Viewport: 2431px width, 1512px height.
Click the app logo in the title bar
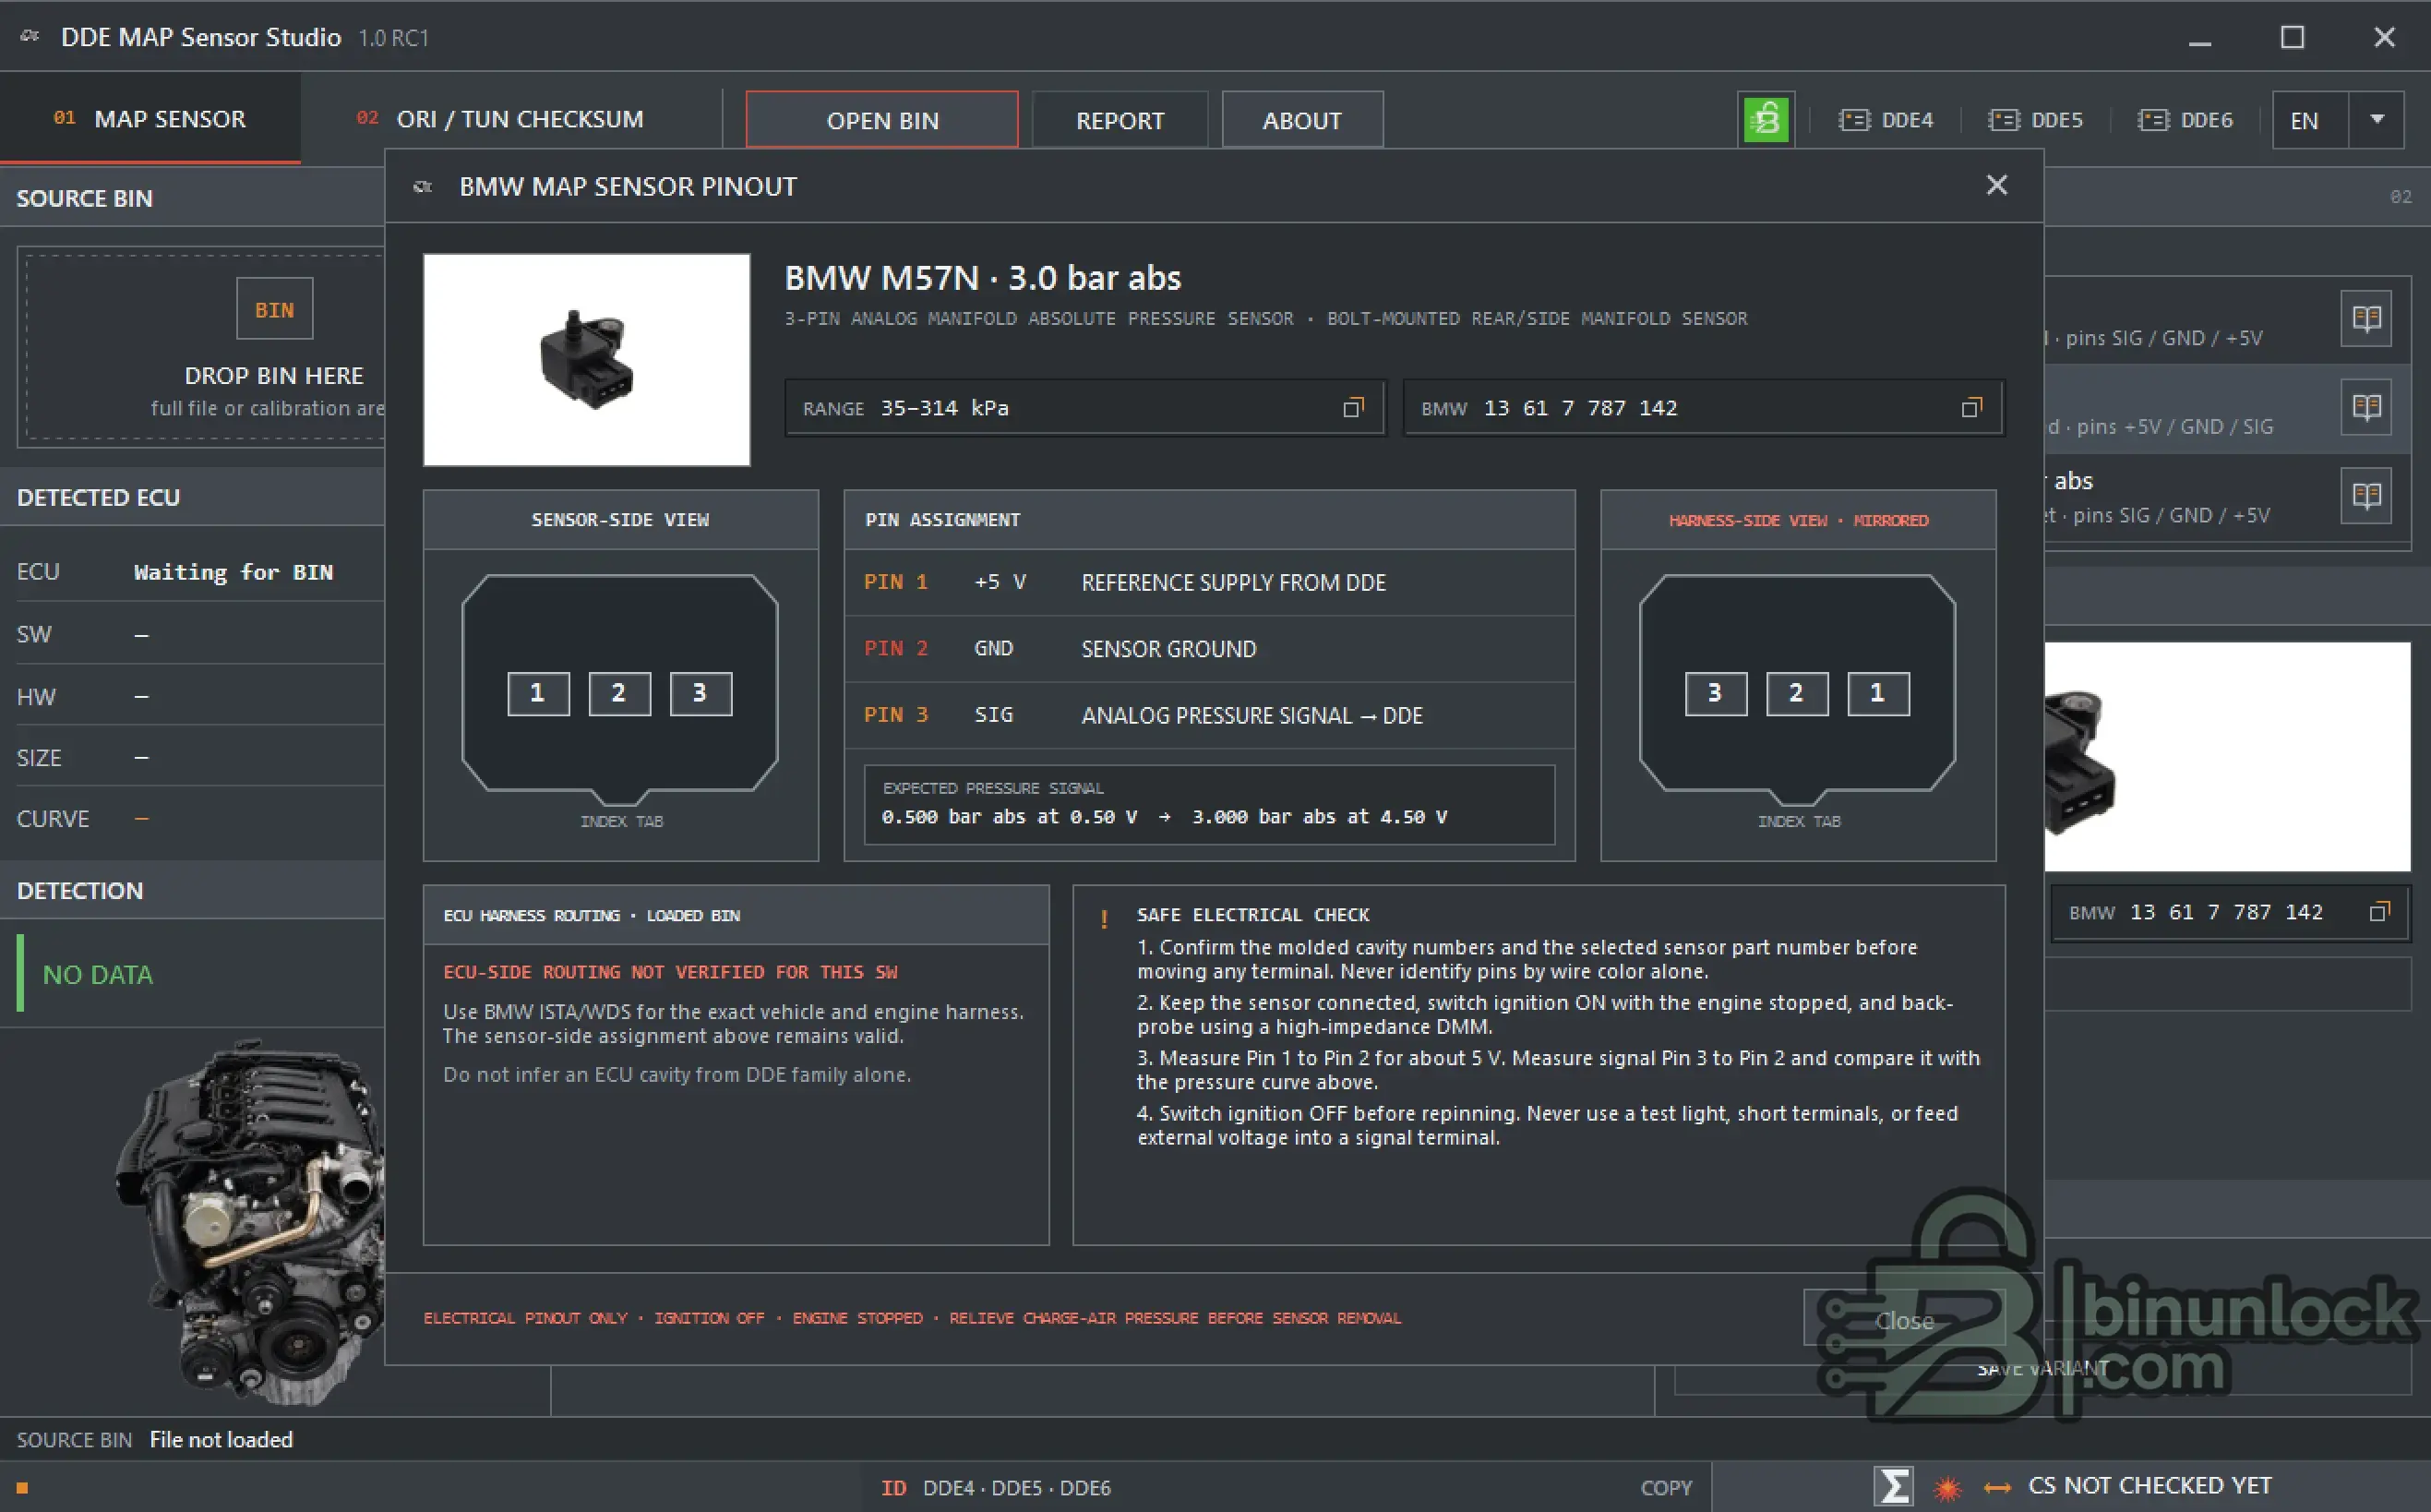point(30,36)
